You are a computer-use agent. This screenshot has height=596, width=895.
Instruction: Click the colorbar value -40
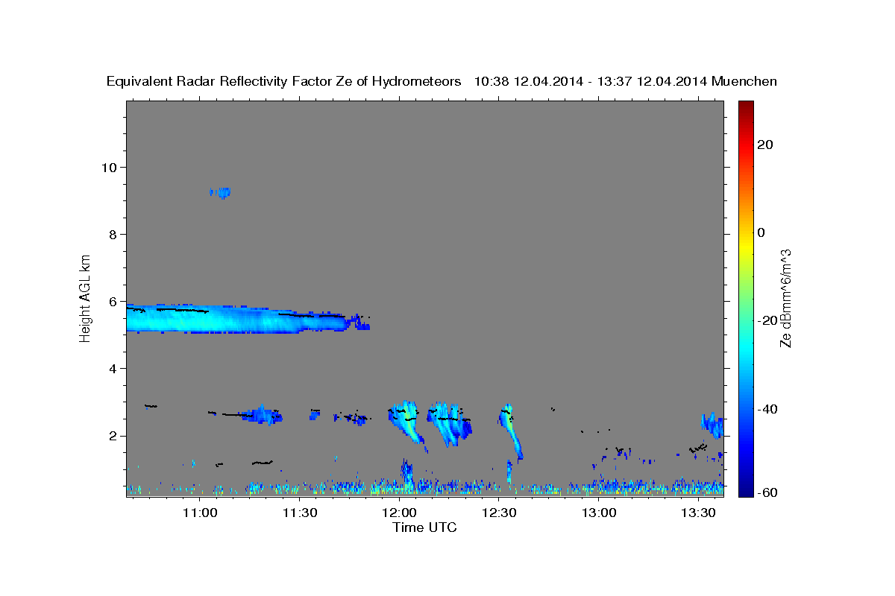coord(768,409)
